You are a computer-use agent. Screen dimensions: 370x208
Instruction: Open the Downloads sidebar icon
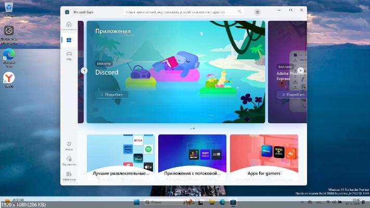[x=69, y=160]
